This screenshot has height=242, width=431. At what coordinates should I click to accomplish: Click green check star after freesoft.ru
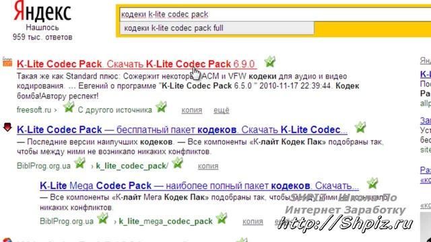pyautogui.click(x=69, y=107)
